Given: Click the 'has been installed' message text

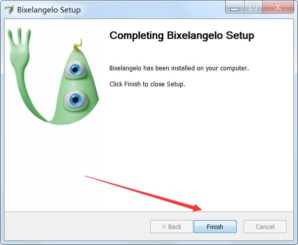Looking at the screenshot, I should [179, 68].
